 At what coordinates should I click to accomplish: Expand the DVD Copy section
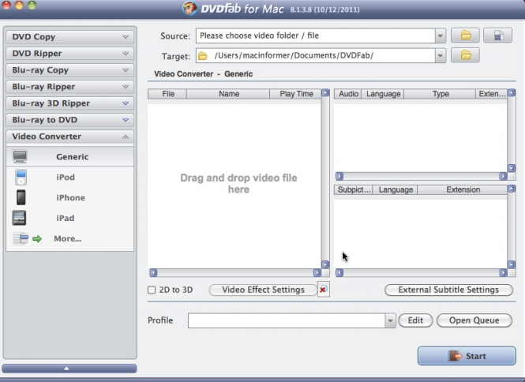[x=69, y=36]
